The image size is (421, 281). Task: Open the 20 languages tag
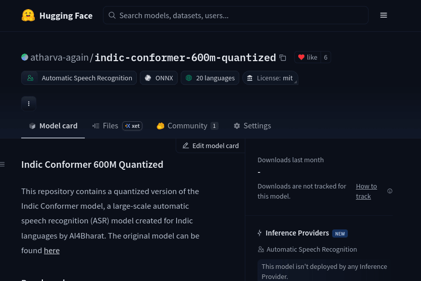(x=210, y=78)
